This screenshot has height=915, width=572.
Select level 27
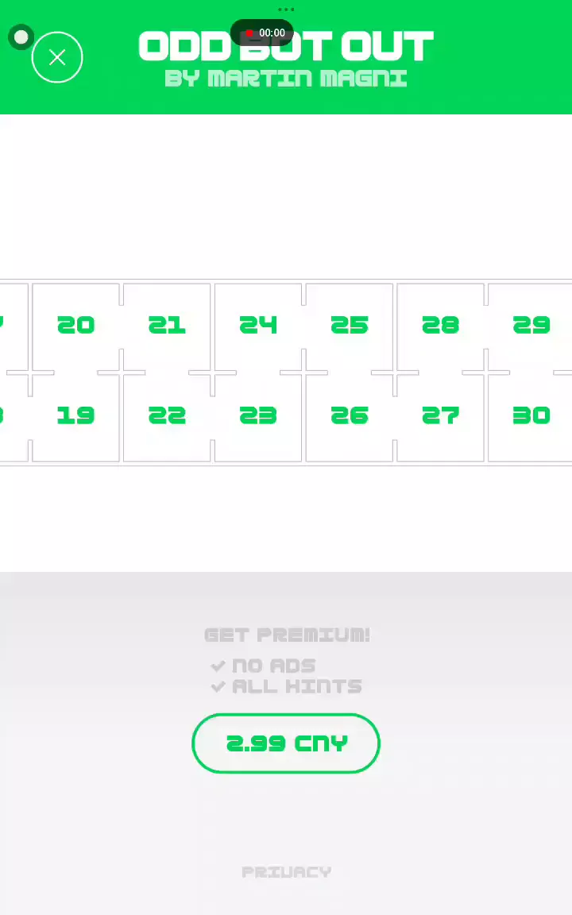click(x=440, y=415)
